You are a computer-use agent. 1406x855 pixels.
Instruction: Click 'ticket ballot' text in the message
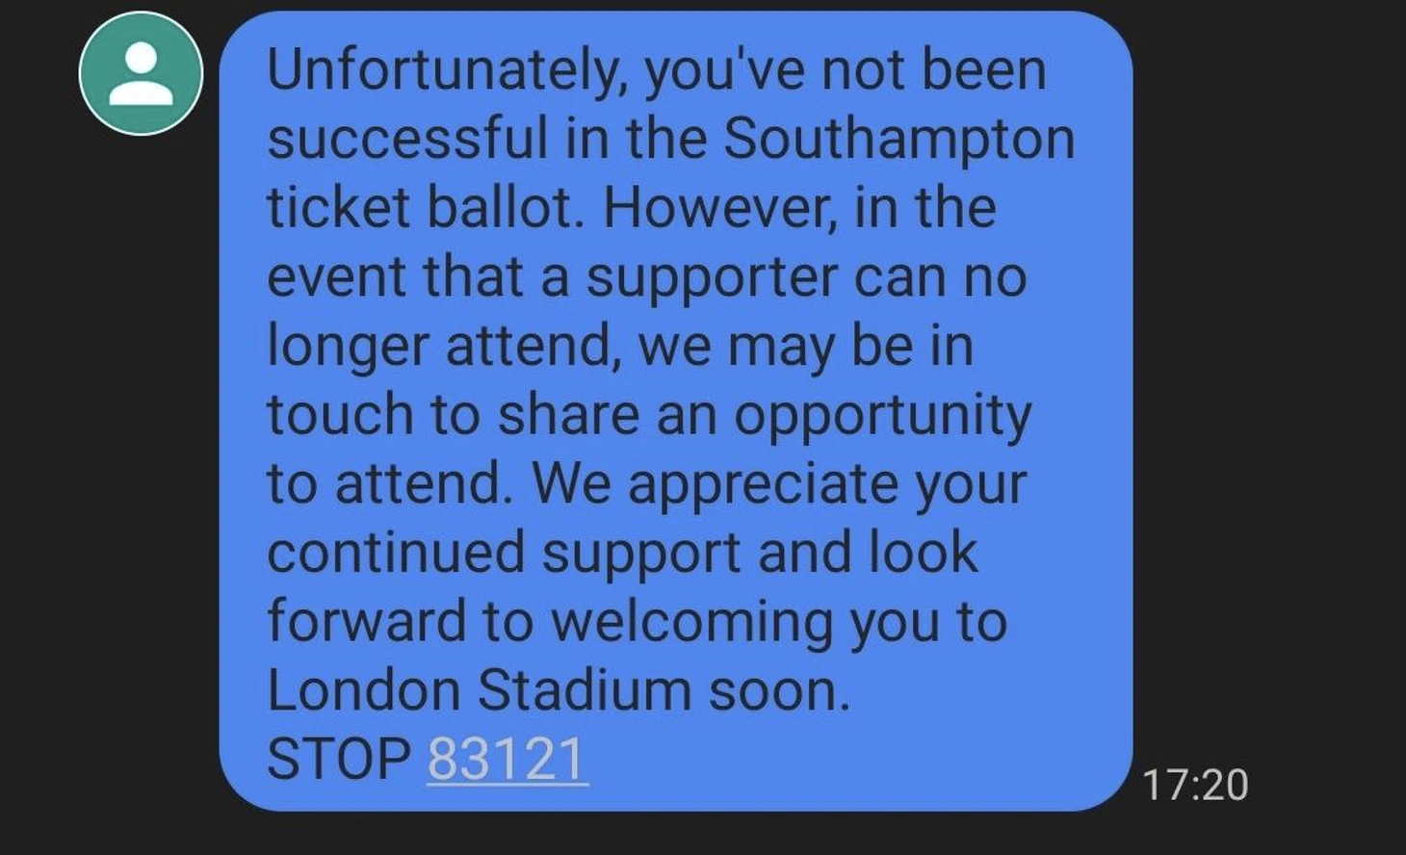tap(425, 207)
